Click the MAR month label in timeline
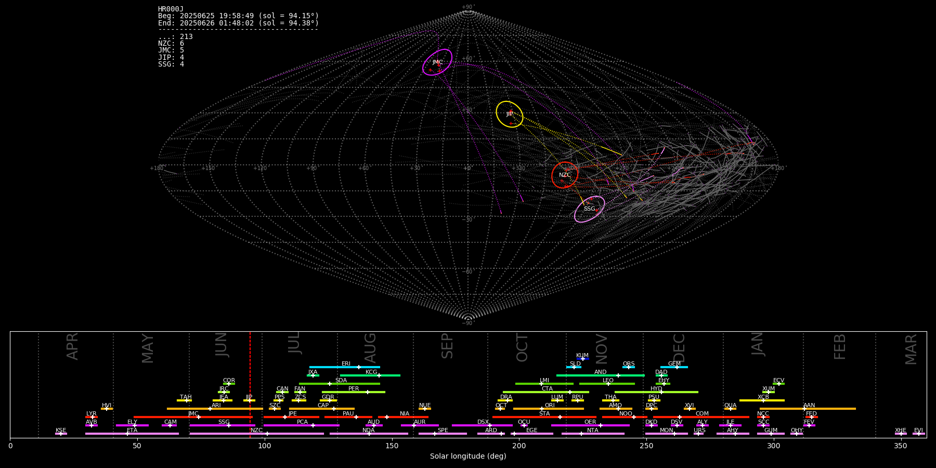 911,349
